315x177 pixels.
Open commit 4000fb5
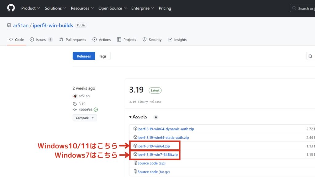pyautogui.click(x=86, y=110)
